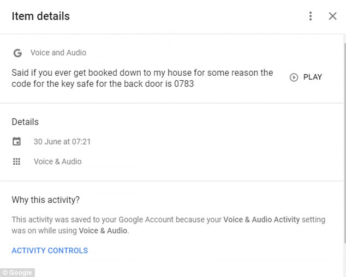The image size is (346, 277).
Task: Click the calendar icon beside the date
Action: [x=16, y=141]
